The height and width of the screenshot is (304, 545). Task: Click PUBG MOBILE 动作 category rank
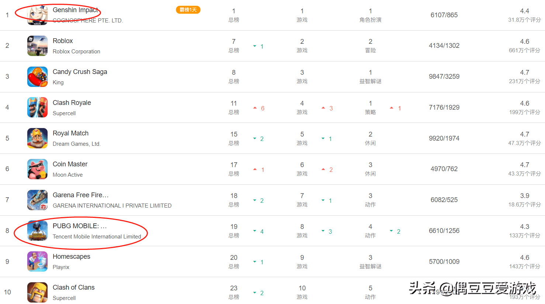370,231
